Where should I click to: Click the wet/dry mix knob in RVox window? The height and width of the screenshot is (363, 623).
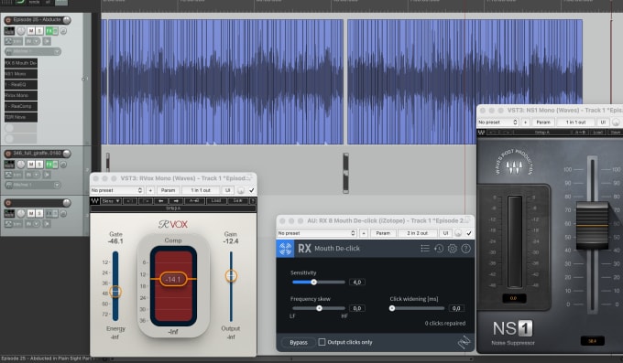[241, 190]
